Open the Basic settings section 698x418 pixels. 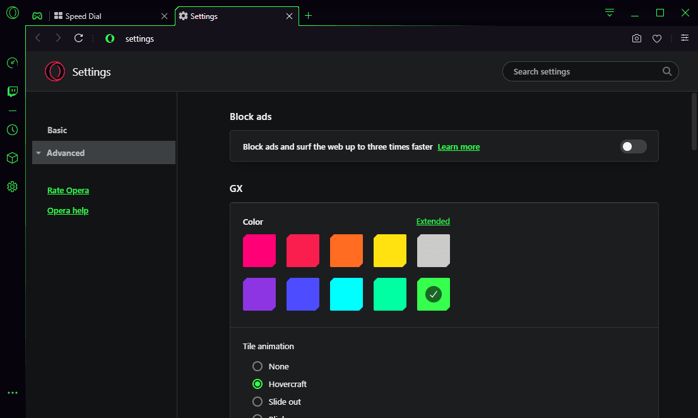click(57, 130)
